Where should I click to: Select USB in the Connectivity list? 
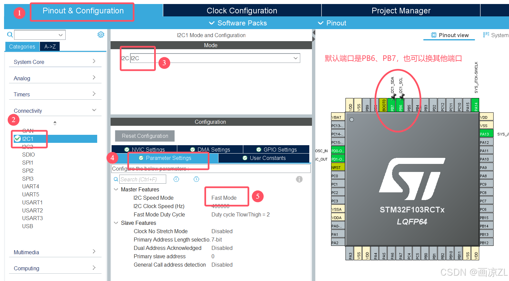27,226
